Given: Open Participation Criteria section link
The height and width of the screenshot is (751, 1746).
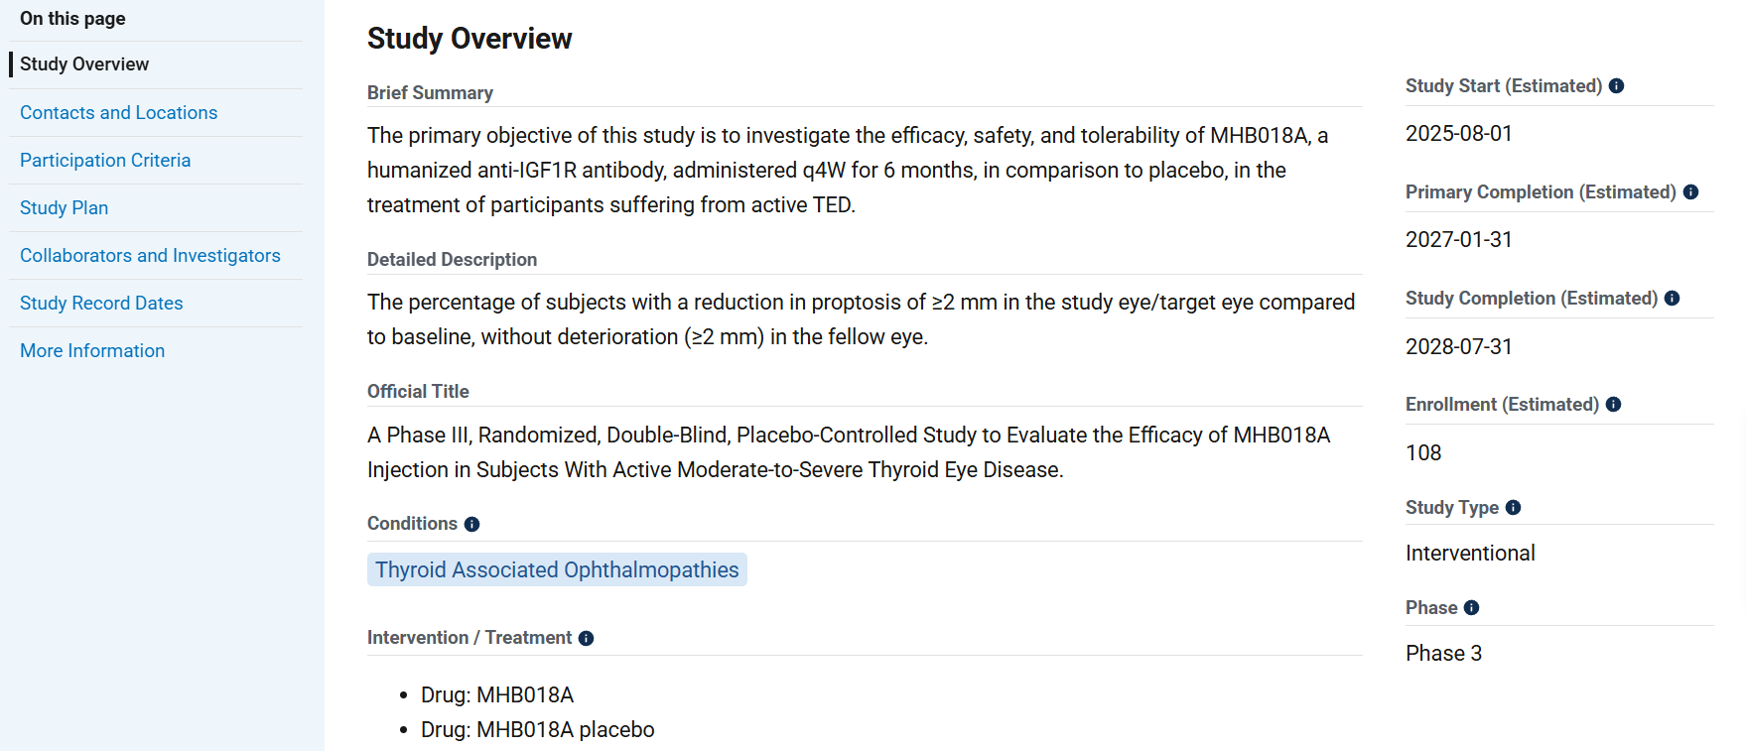Looking at the screenshot, I should [105, 161].
